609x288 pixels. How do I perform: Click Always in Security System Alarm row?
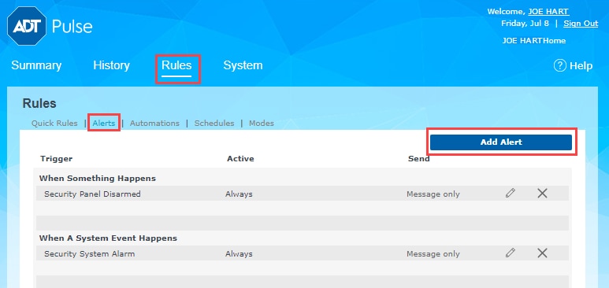[239, 254]
